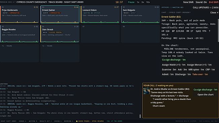
Task: Click BOARDING 1 in the status bar
Action: pos(68,121)
